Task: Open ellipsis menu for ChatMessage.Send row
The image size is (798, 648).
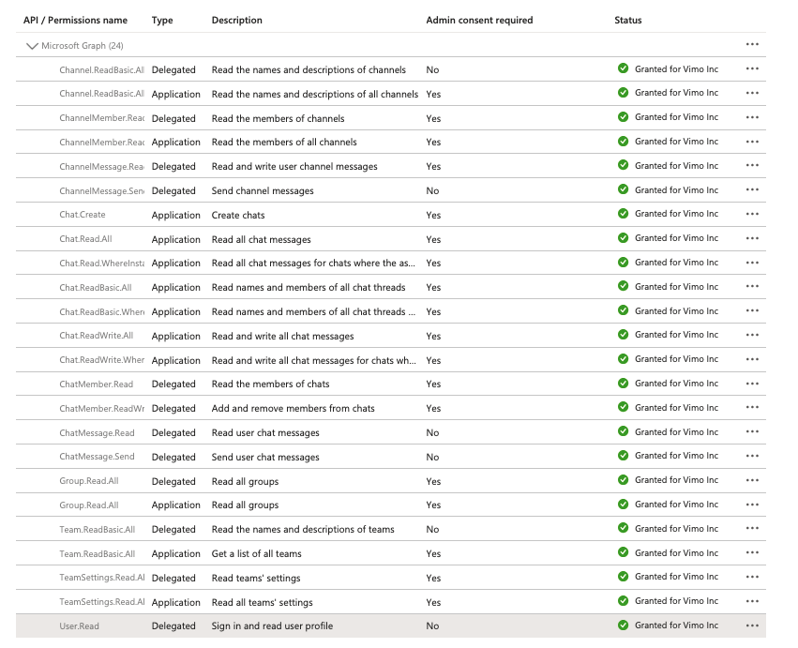Action: click(x=752, y=456)
